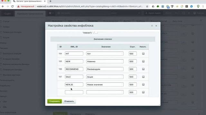The height and width of the screenshot is (115, 206).
Task: Toggle default checkbox for NEW_ID row
Action: [x=143, y=84]
